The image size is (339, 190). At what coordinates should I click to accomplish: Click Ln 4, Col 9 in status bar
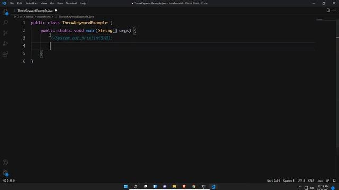click(273, 180)
